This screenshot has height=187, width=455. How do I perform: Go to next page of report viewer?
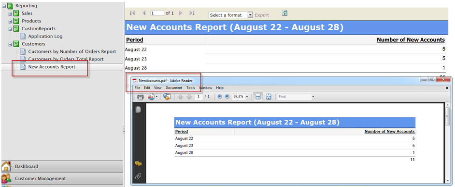[x=181, y=13]
